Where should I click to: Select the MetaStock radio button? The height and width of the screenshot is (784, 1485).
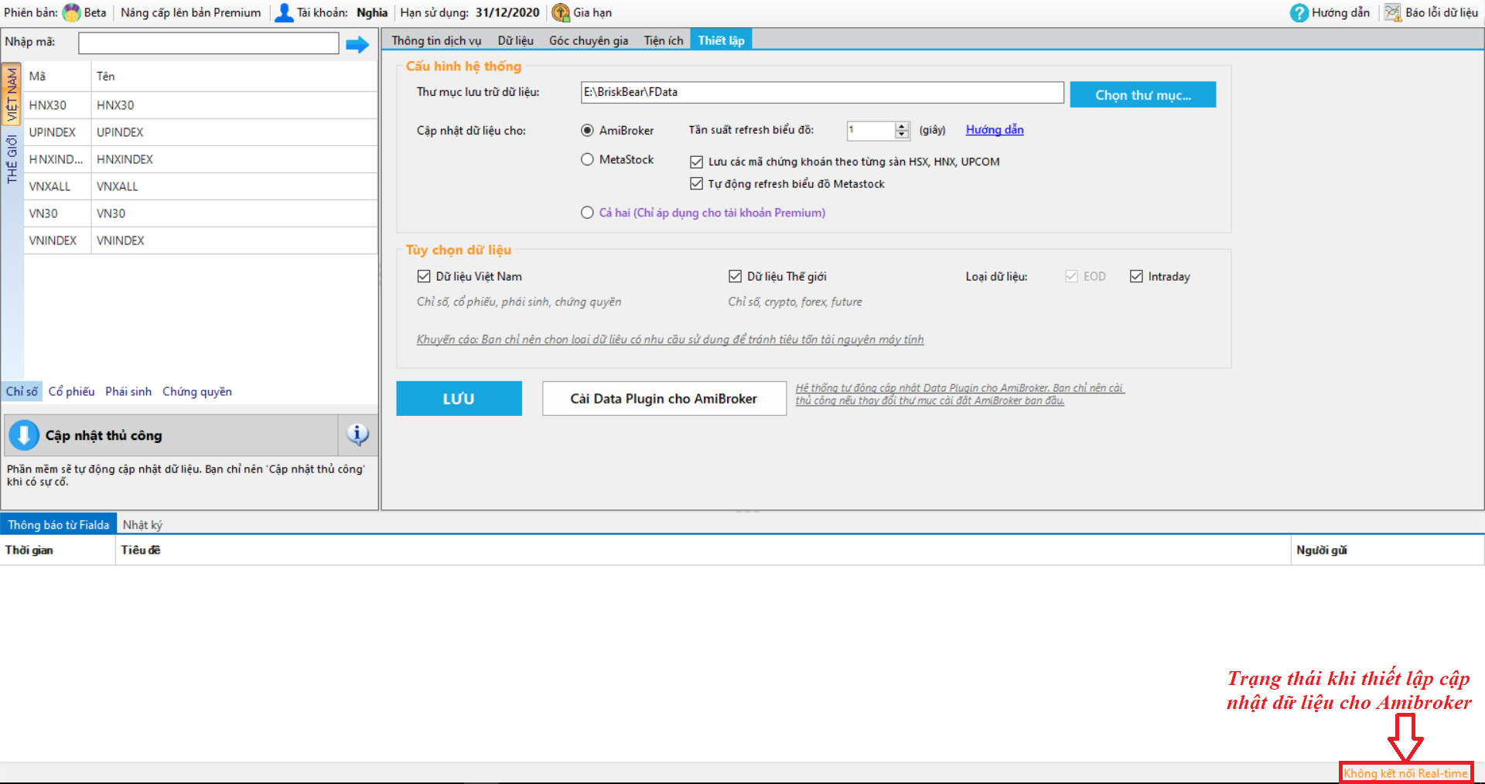(x=587, y=159)
